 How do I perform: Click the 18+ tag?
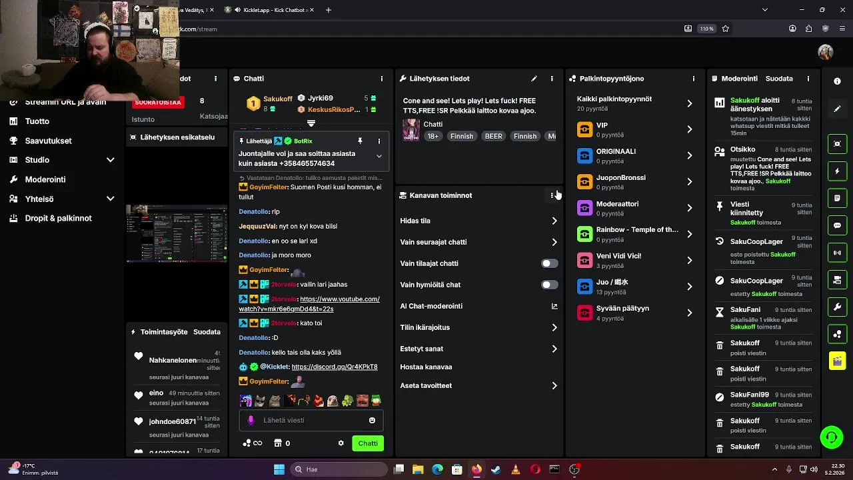[432, 136]
